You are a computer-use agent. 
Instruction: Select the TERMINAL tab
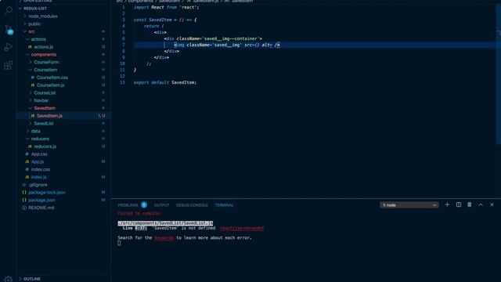coord(225,205)
